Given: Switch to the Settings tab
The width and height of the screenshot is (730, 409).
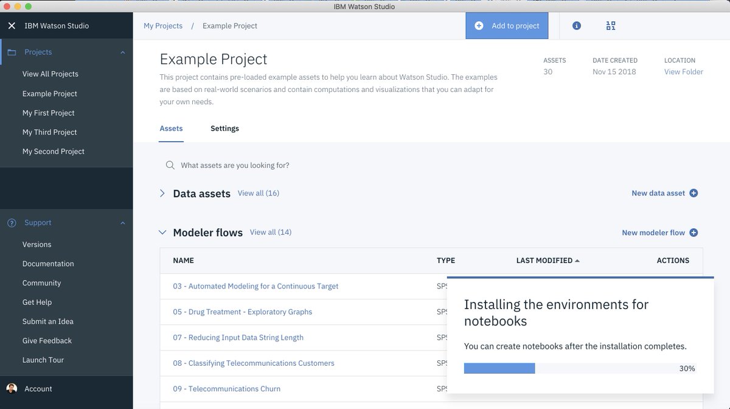Looking at the screenshot, I should click(x=224, y=128).
